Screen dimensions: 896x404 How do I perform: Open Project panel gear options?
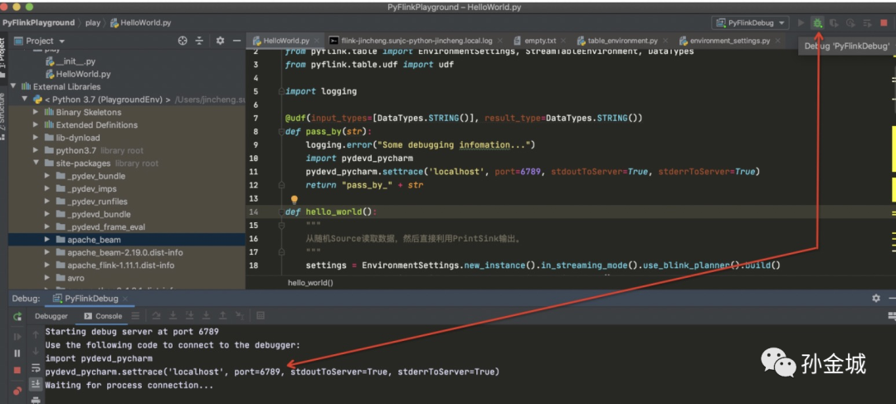pyautogui.click(x=220, y=41)
